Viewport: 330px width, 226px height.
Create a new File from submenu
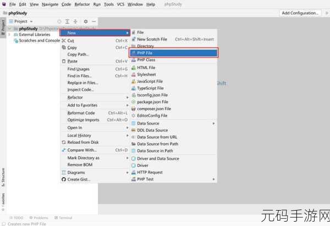click(x=174, y=32)
